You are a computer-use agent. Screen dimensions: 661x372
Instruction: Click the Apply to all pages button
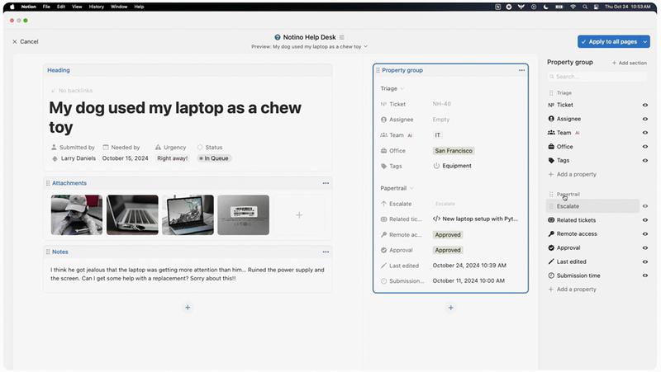point(609,42)
